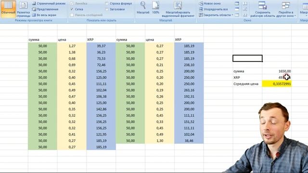This screenshot has height=173, width=308.
Task: Toggle the Линейка checkbox
Action: [x=72, y=3]
